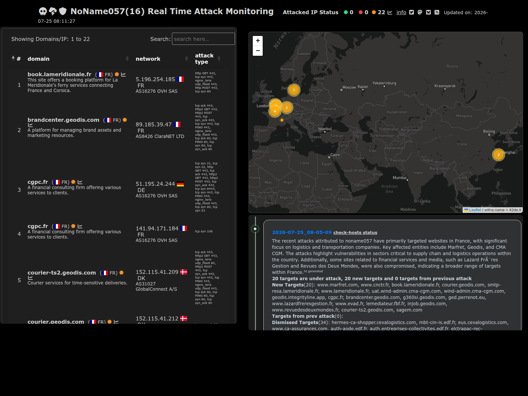Click the Showing Domains/IP: 1 to 22 text

click(50, 39)
